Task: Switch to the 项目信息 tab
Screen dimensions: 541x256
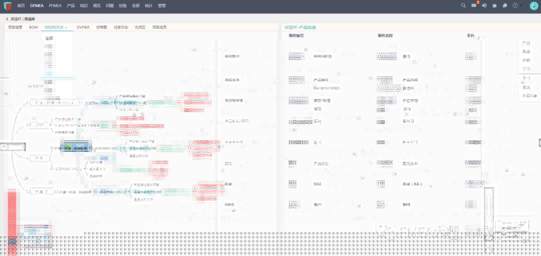Action: point(15,27)
